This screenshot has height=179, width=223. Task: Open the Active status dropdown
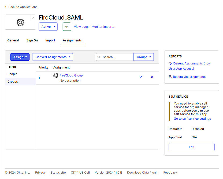[x=48, y=26]
